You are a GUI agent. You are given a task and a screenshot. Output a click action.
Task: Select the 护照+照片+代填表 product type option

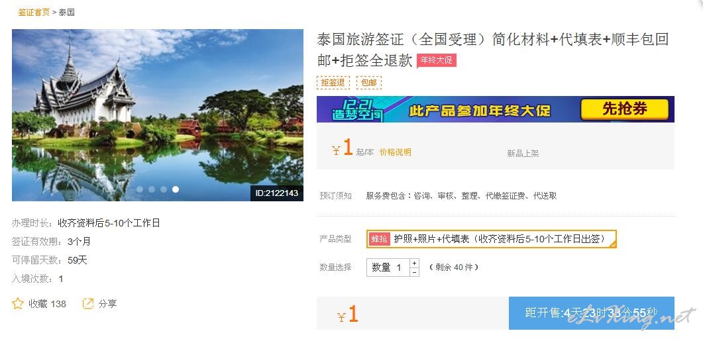492,239
